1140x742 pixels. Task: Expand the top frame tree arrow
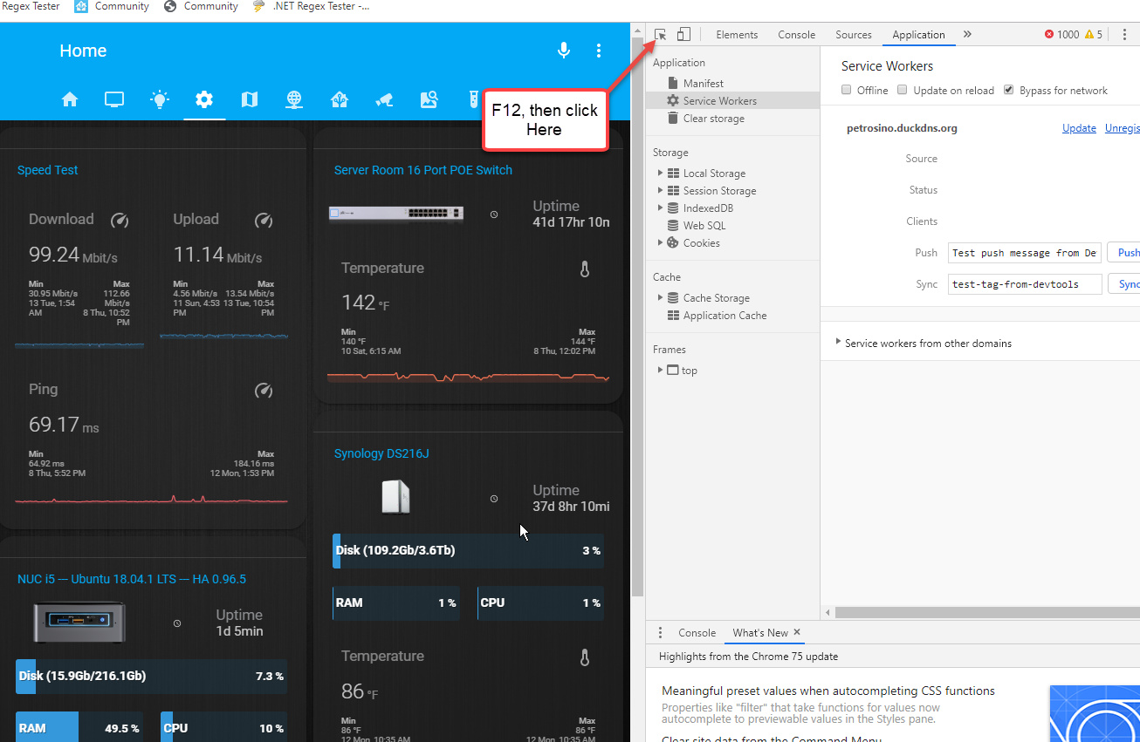point(661,371)
